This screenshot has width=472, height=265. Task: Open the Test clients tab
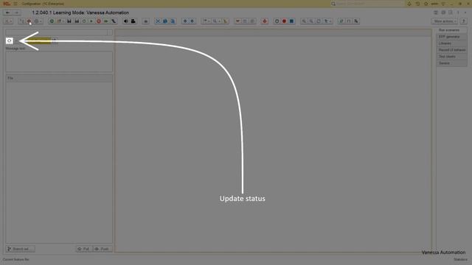[451, 57]
